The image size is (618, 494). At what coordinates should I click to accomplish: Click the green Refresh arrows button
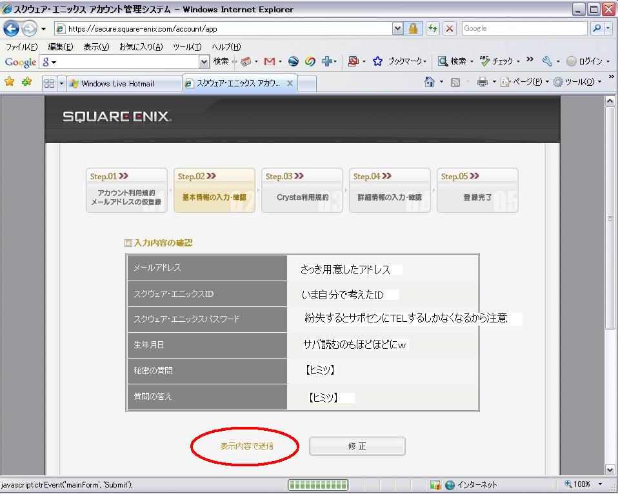(433, 28)
